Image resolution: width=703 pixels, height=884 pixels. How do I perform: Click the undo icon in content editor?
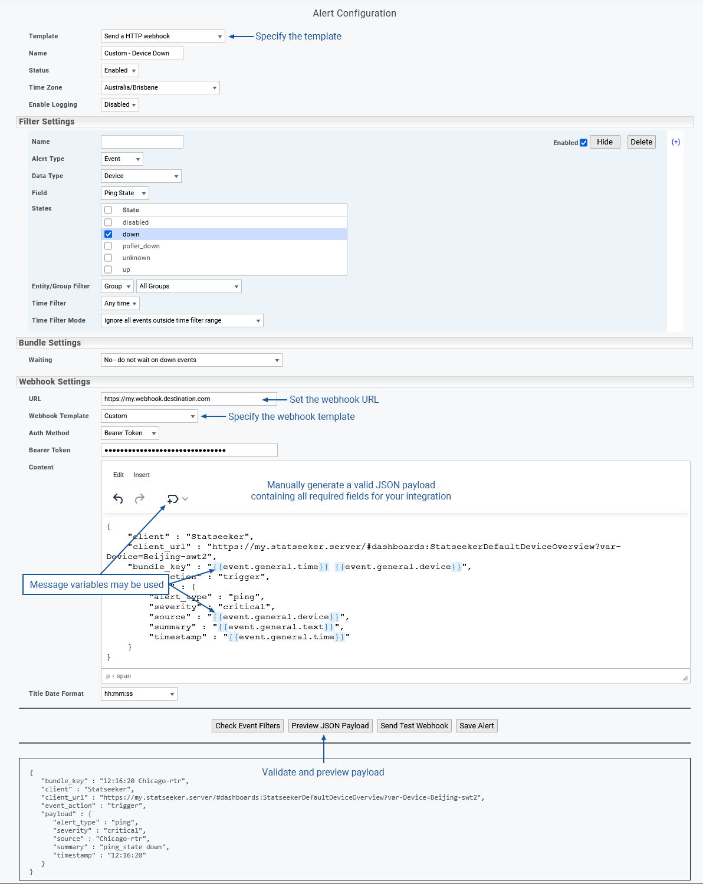118,499
